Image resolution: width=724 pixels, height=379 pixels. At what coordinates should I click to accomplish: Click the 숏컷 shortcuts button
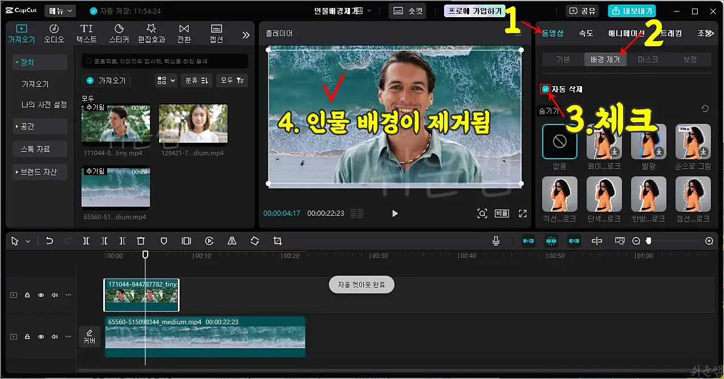point(407,11)
